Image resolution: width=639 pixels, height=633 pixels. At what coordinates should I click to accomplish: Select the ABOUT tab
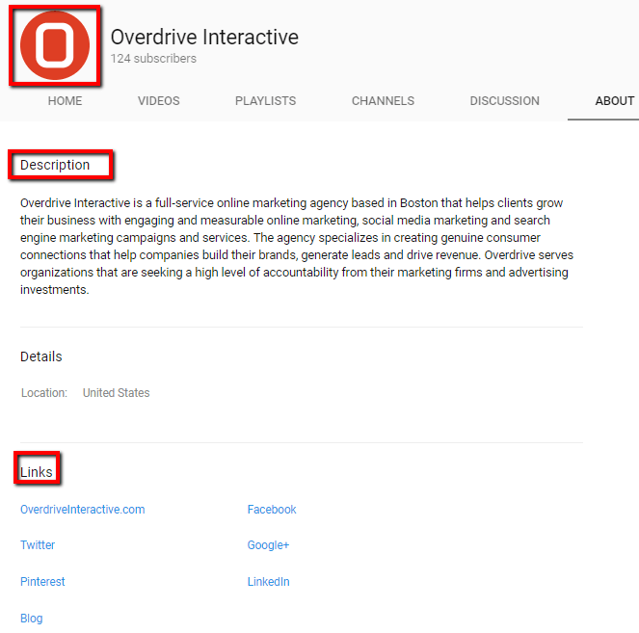click(x=615, y=100)
